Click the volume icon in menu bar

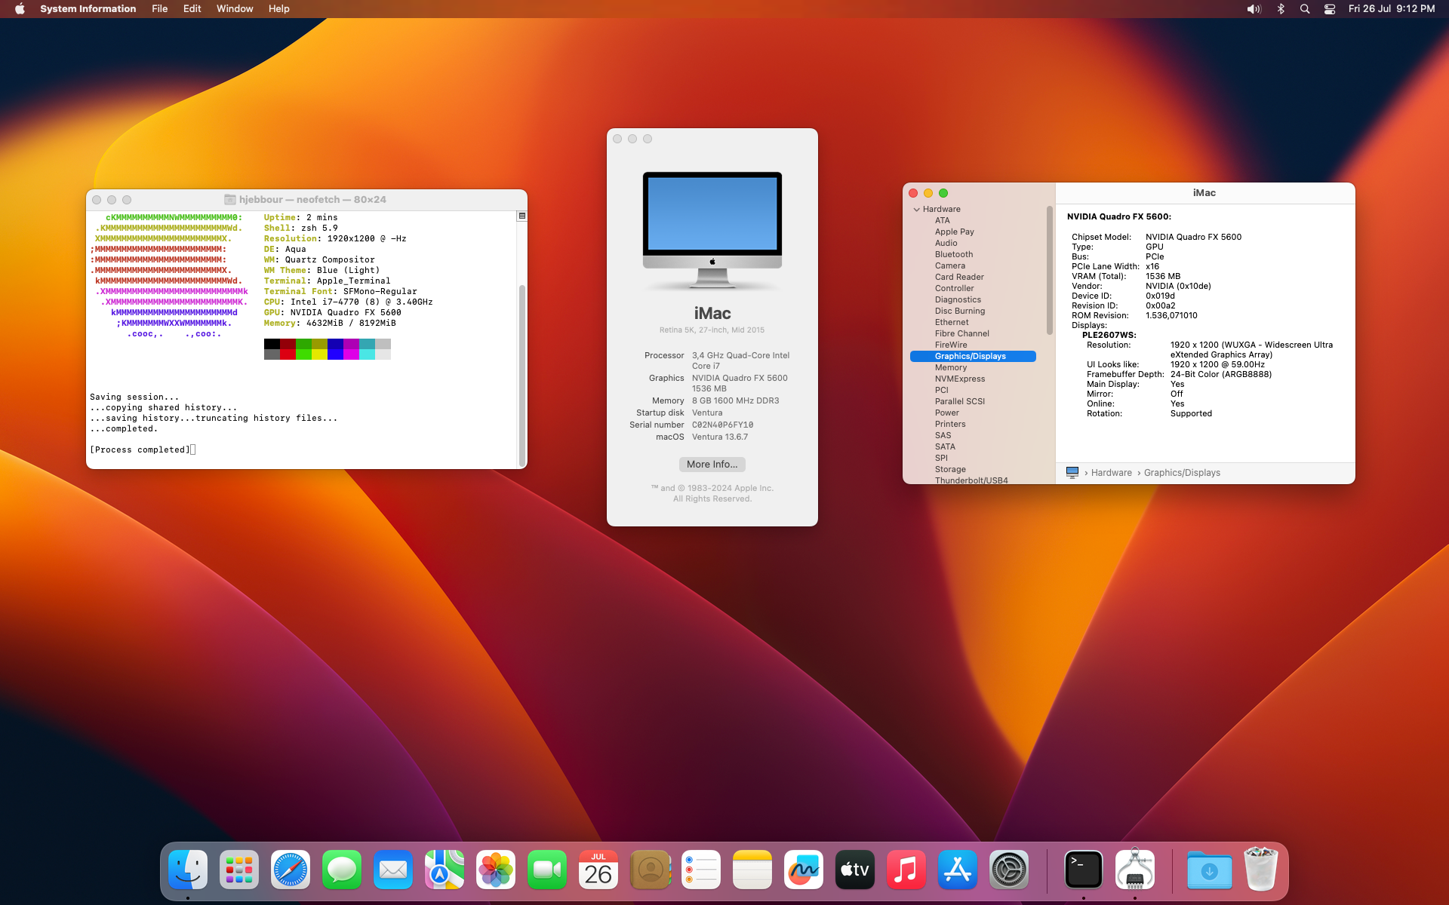[1254, 9]
